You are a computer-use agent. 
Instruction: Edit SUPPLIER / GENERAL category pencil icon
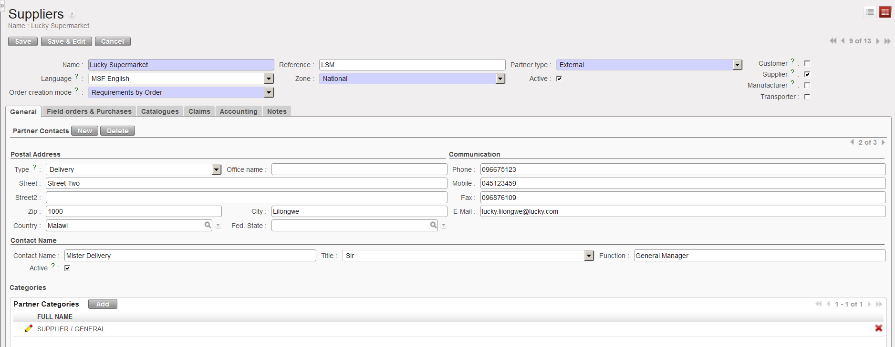(29, 328)
